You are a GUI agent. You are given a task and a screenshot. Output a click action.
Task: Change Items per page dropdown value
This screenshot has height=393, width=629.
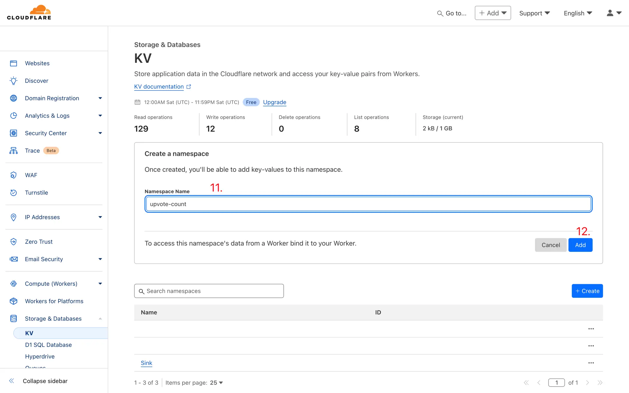click(216, 383)
